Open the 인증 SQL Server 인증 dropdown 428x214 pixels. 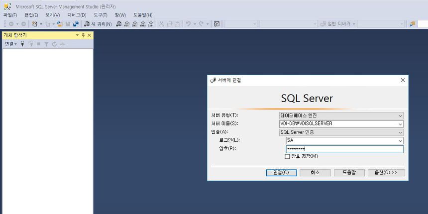[x=400, y=132]
